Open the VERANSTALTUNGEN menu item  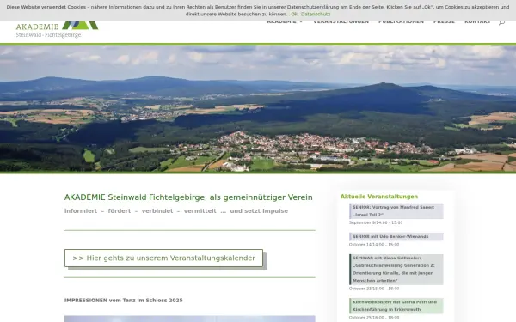tap(341, 22)
